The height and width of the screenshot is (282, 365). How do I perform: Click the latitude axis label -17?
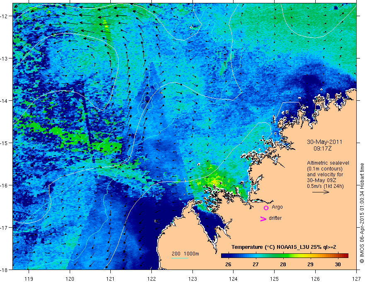point(4,228)
